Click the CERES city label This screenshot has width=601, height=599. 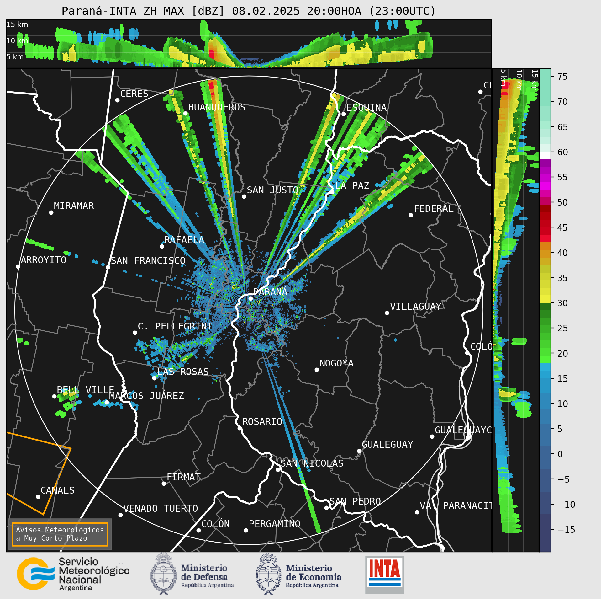click(134, 94)
